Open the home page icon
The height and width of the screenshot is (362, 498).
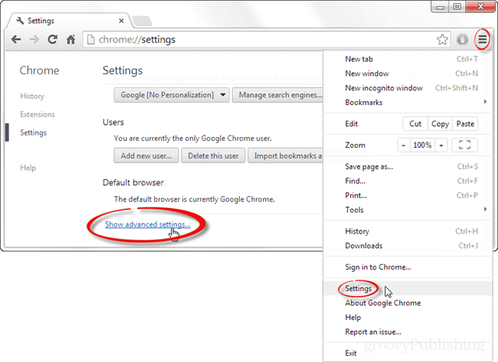[71, 40]
